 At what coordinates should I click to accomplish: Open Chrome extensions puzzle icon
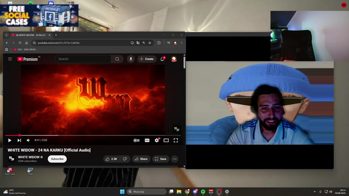[x=159, y=43]
